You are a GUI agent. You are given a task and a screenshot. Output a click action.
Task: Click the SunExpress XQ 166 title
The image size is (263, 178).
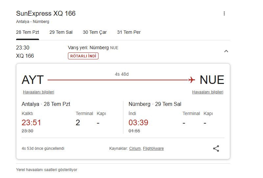pos(46,13)
